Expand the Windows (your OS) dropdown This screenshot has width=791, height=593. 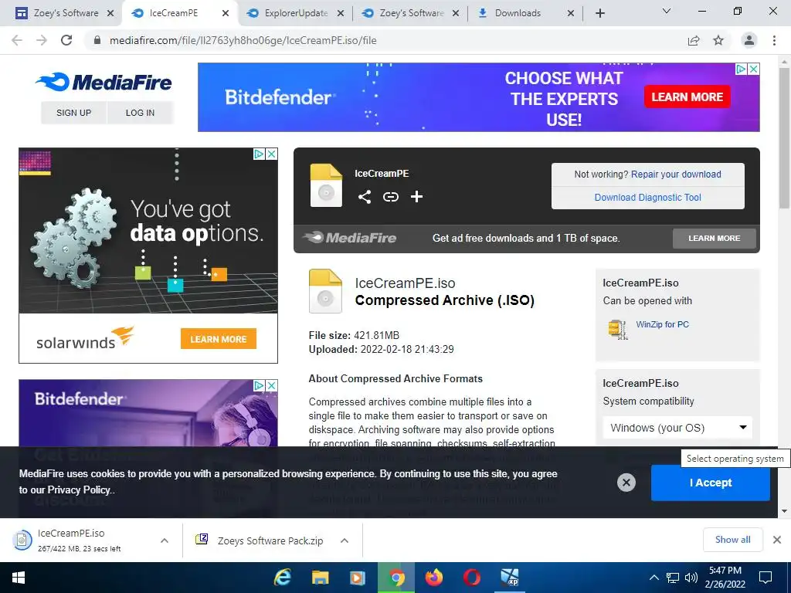[x=677, y=428]
